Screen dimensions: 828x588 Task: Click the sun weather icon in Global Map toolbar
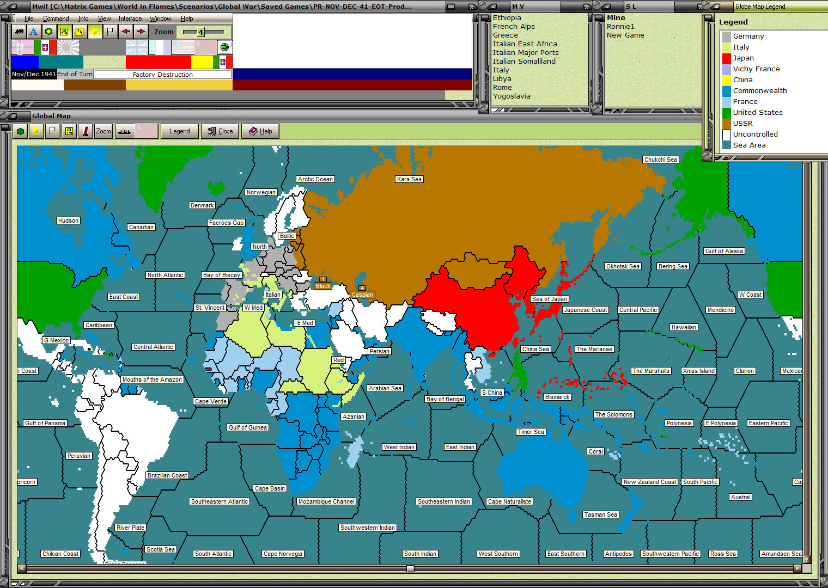[x=36, y=131]
